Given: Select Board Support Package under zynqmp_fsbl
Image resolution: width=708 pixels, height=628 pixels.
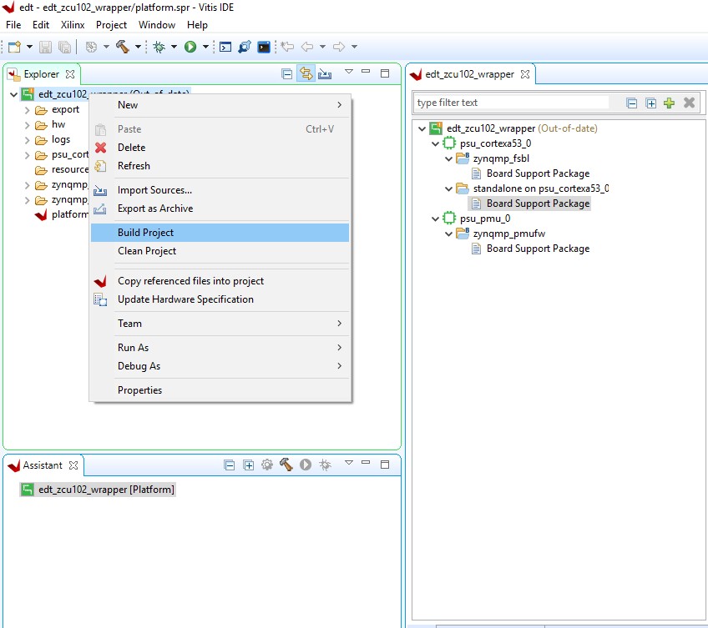Looking at the screenshot, I should (538, 173).
